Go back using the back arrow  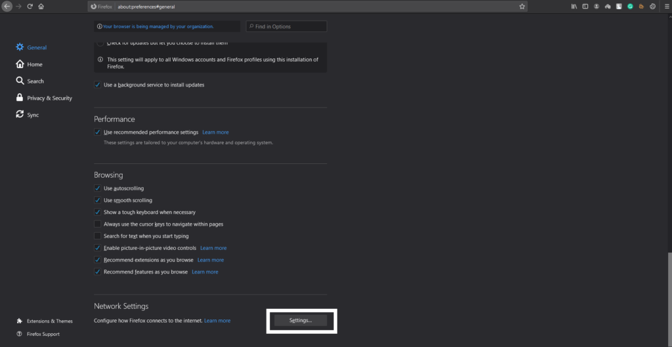(7, 7)
